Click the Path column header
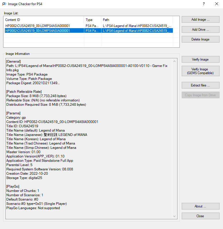 137,20
